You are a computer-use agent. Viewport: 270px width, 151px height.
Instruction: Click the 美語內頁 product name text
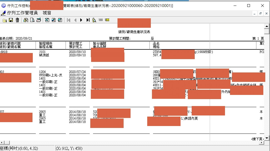coord(191,119)
